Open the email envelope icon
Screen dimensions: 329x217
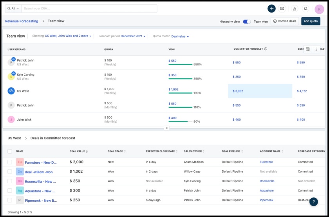coord(282,9)
